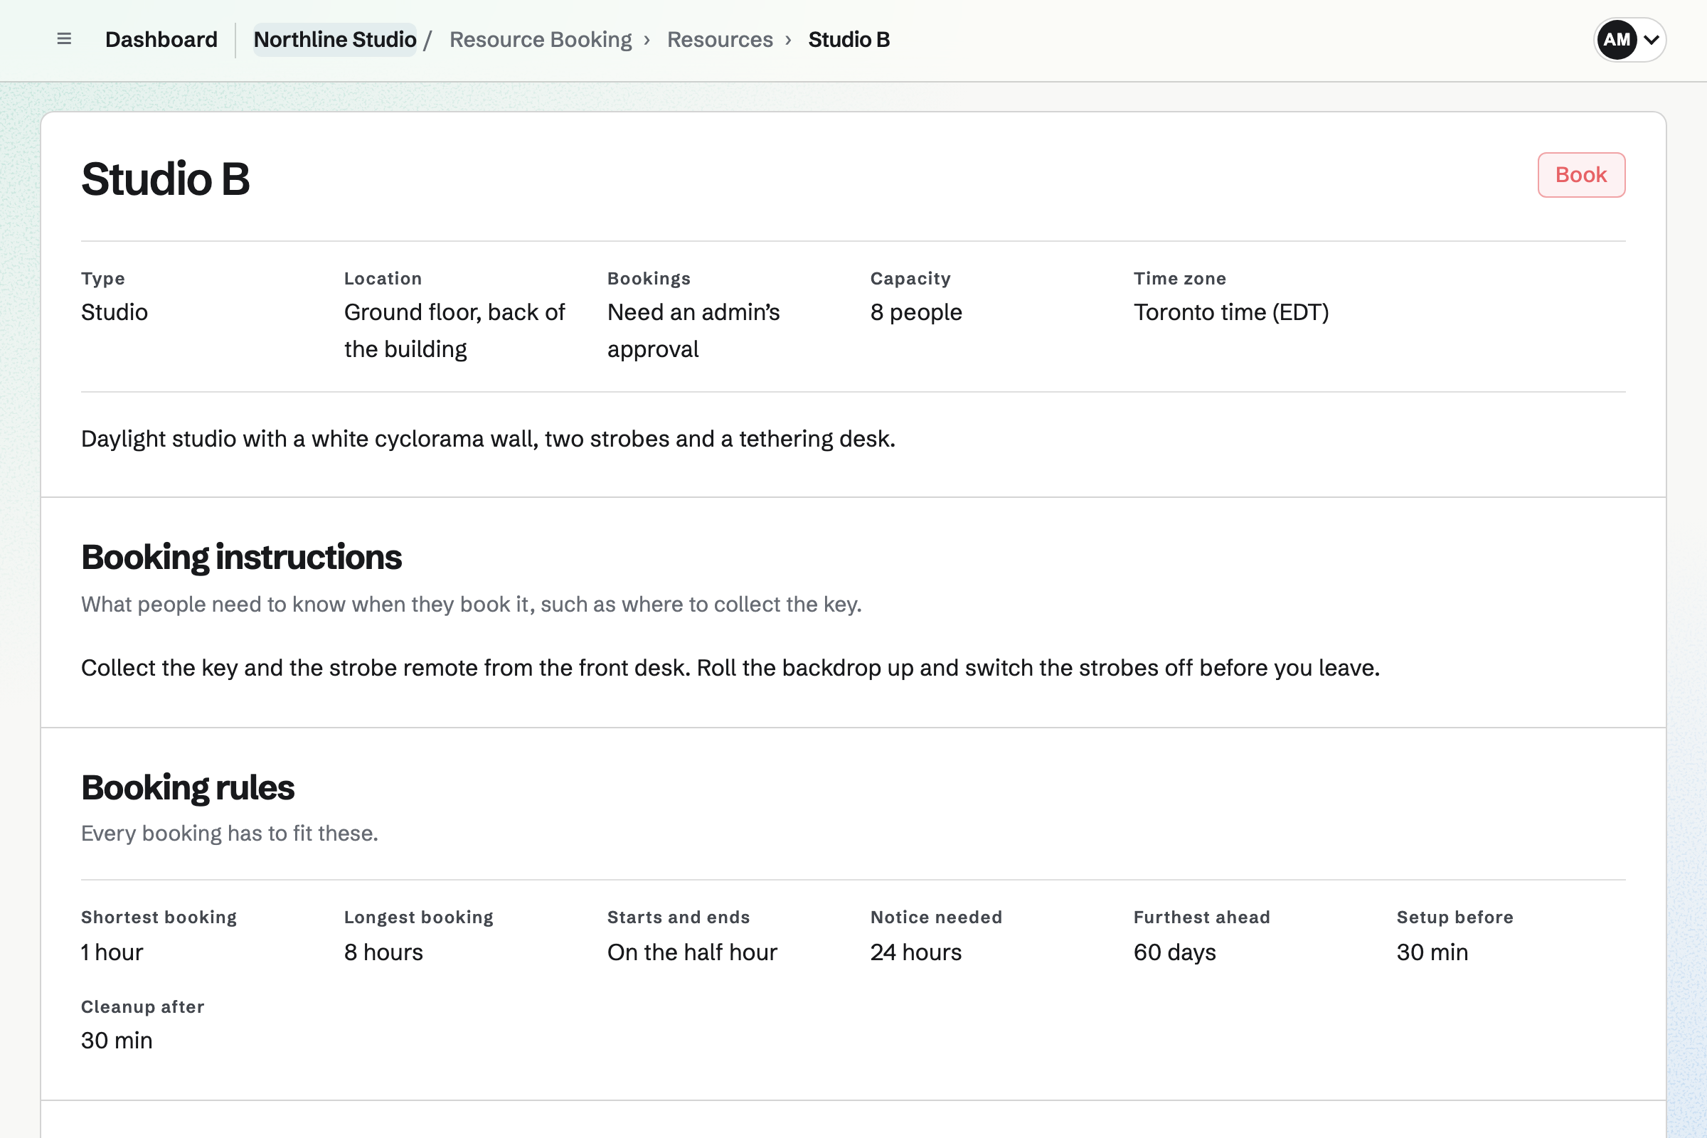Screen dimensions: 1707x1138
Task: Click the daylight studio description text
Action: pos(489,438)
